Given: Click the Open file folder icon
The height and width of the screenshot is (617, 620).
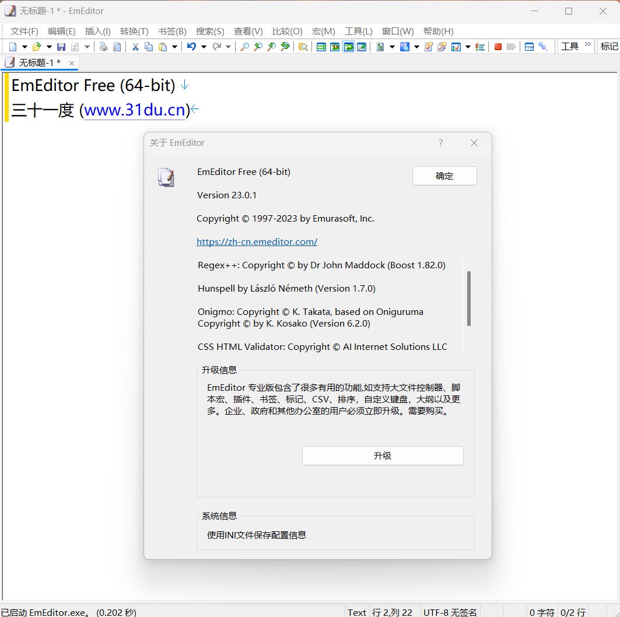Looking at the screenshot, I should (37, 47).
